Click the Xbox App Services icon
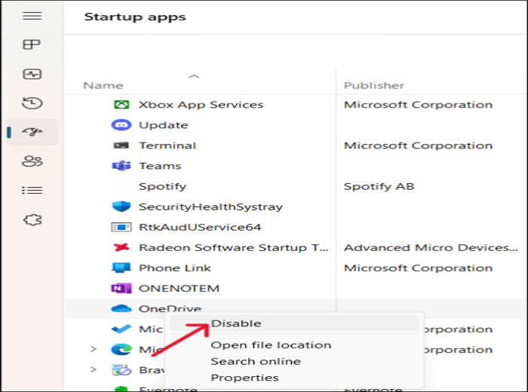 coord(121,105)
